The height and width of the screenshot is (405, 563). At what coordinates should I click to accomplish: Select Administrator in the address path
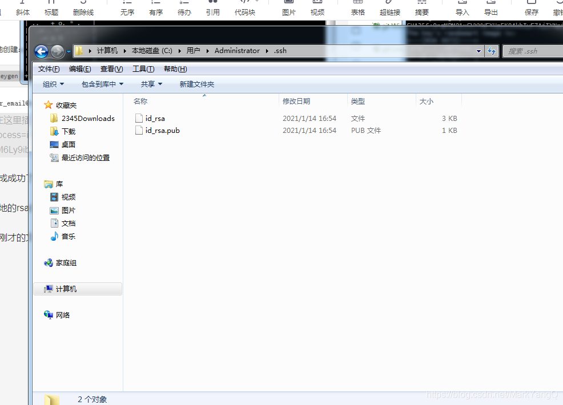[x=237, y=51]
